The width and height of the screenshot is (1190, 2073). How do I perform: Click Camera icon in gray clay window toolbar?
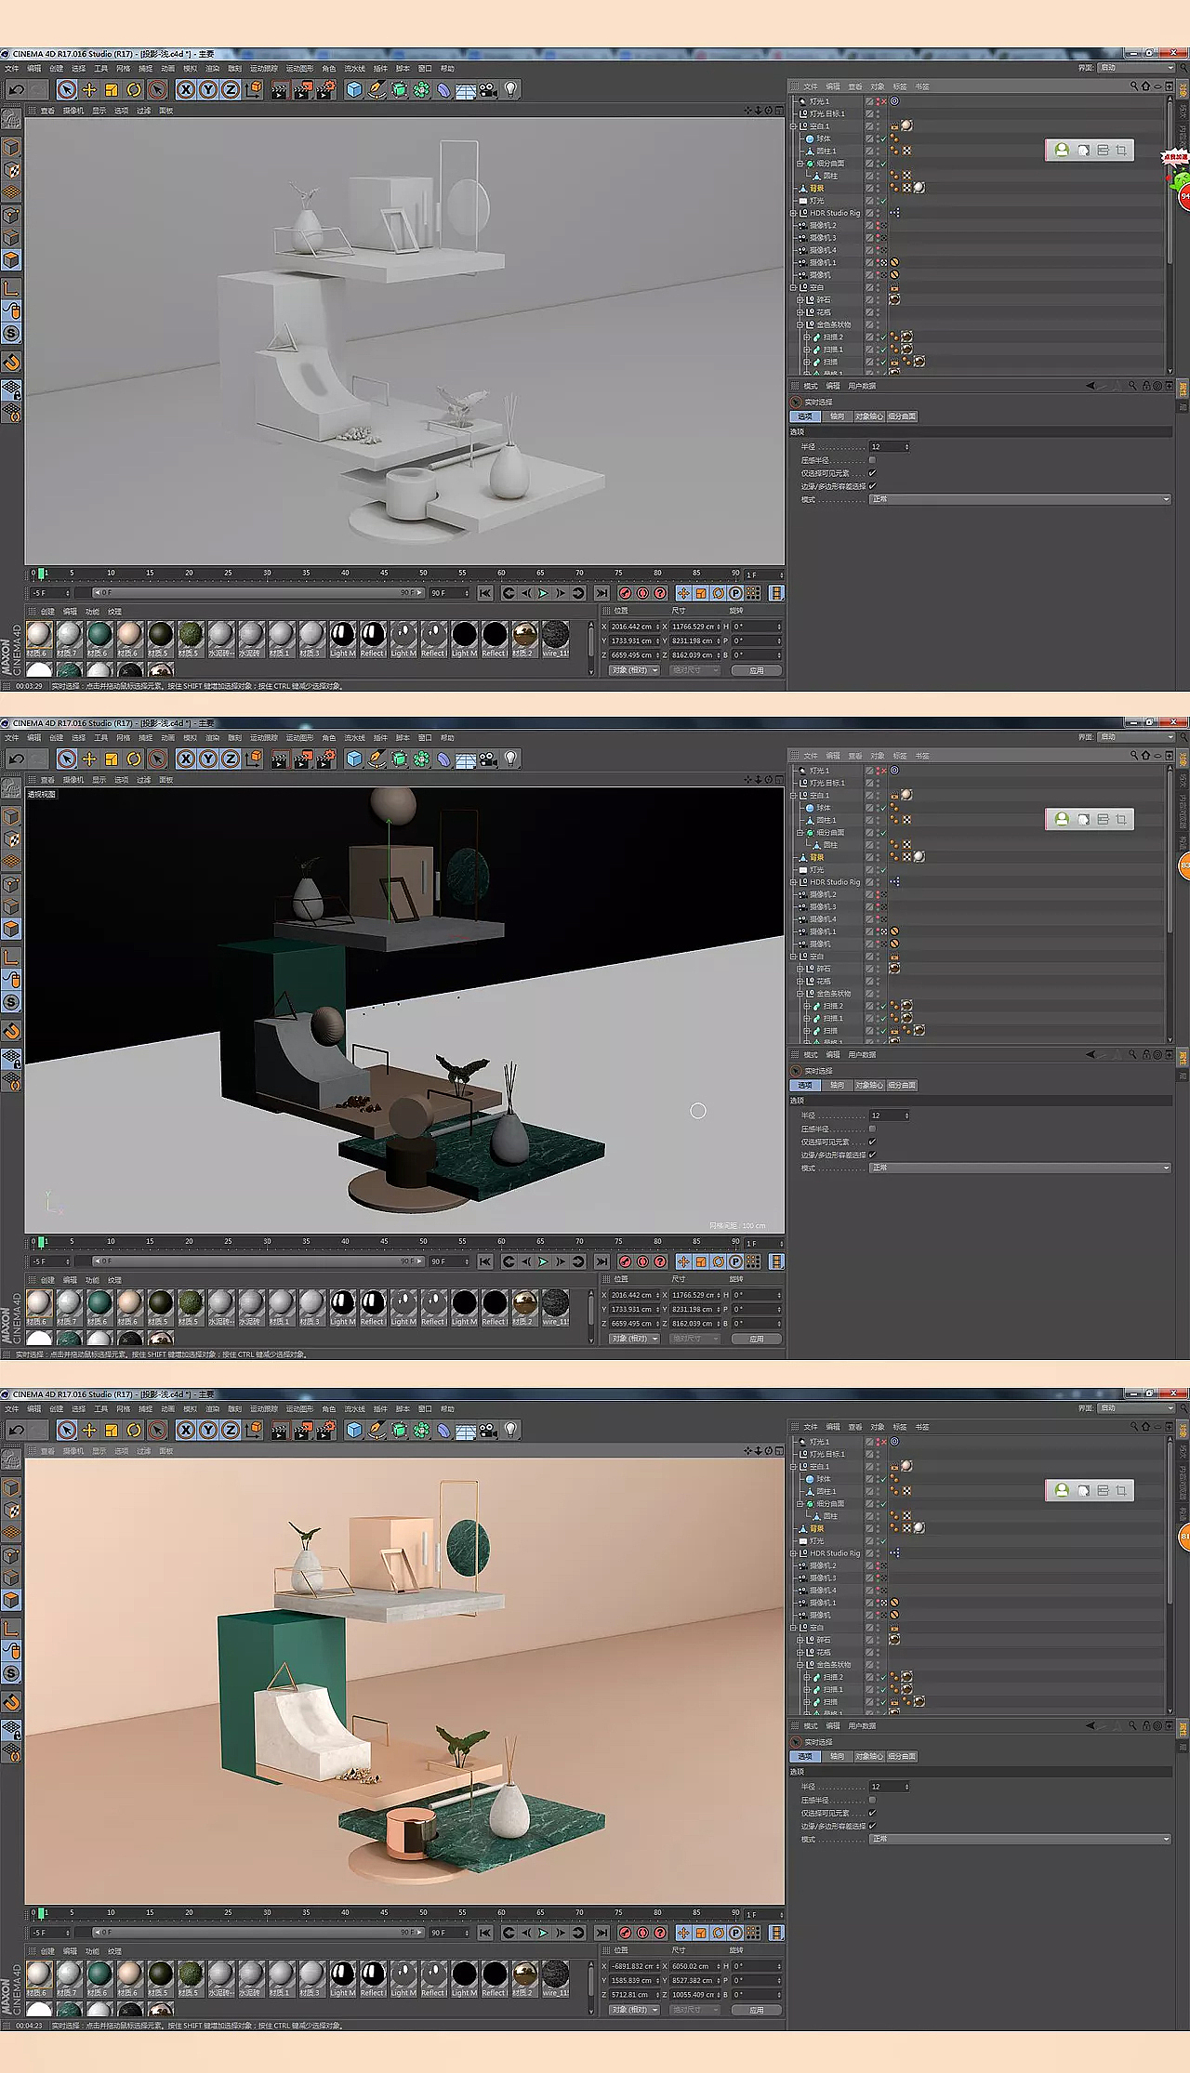point(488,90)
